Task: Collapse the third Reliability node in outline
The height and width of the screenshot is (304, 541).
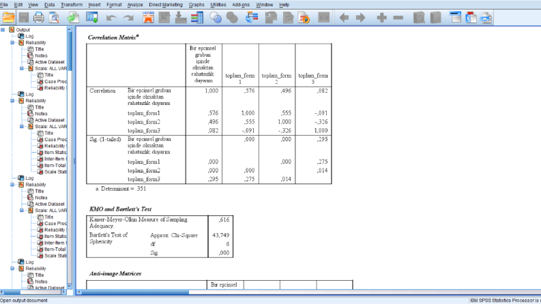Action: 12,185
